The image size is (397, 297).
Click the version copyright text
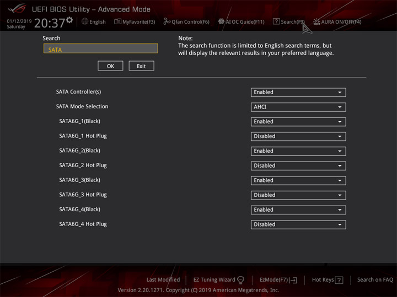(198, 290)
